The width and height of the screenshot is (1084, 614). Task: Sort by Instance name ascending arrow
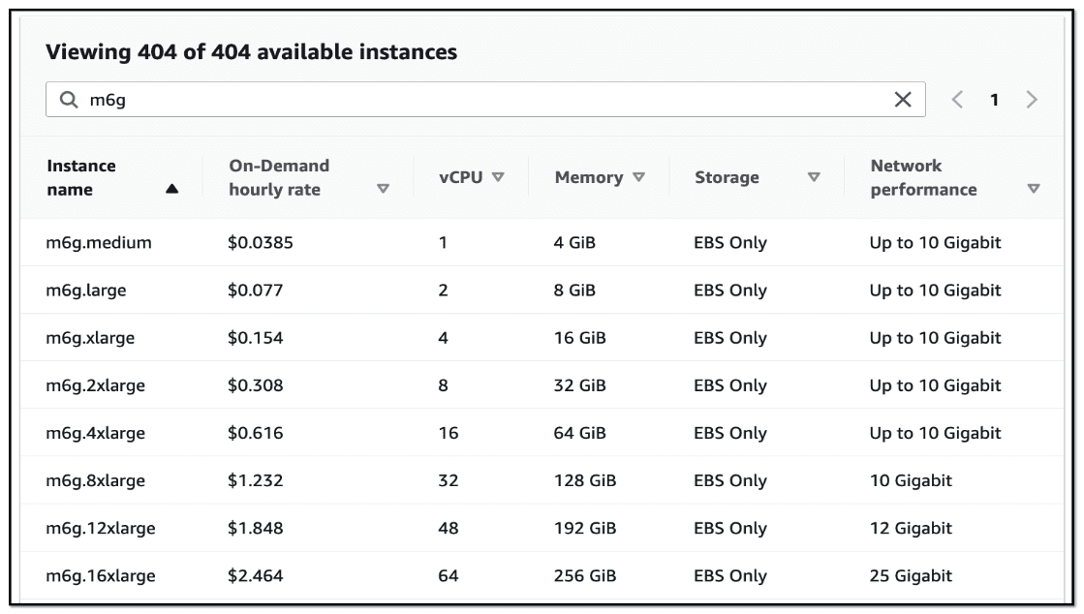click(x=172, y=189)
